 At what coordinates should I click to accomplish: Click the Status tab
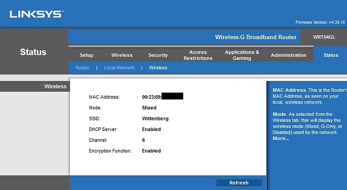click(330, 55)
